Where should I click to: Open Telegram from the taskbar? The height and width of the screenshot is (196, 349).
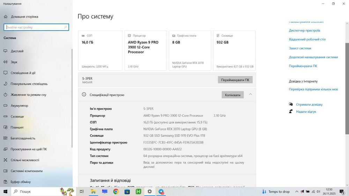point(161,191)
